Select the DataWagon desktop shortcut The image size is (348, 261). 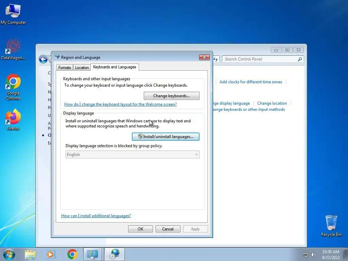(x=13, y=49)
